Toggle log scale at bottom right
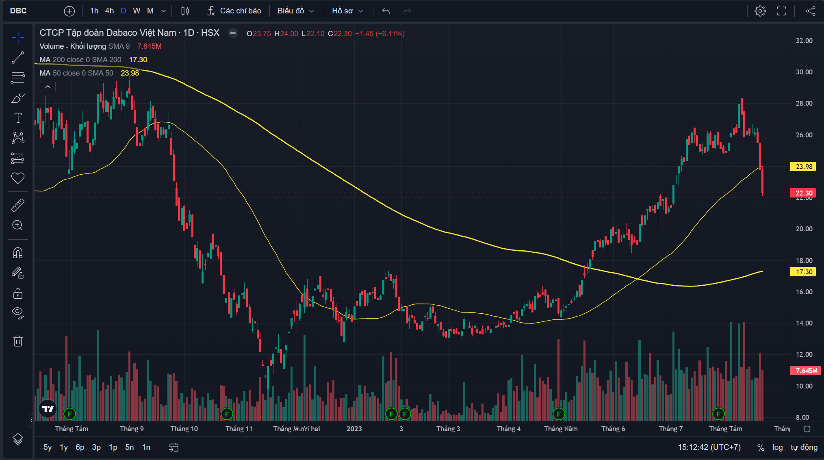824x460 pixels. (x=777, y=447)
